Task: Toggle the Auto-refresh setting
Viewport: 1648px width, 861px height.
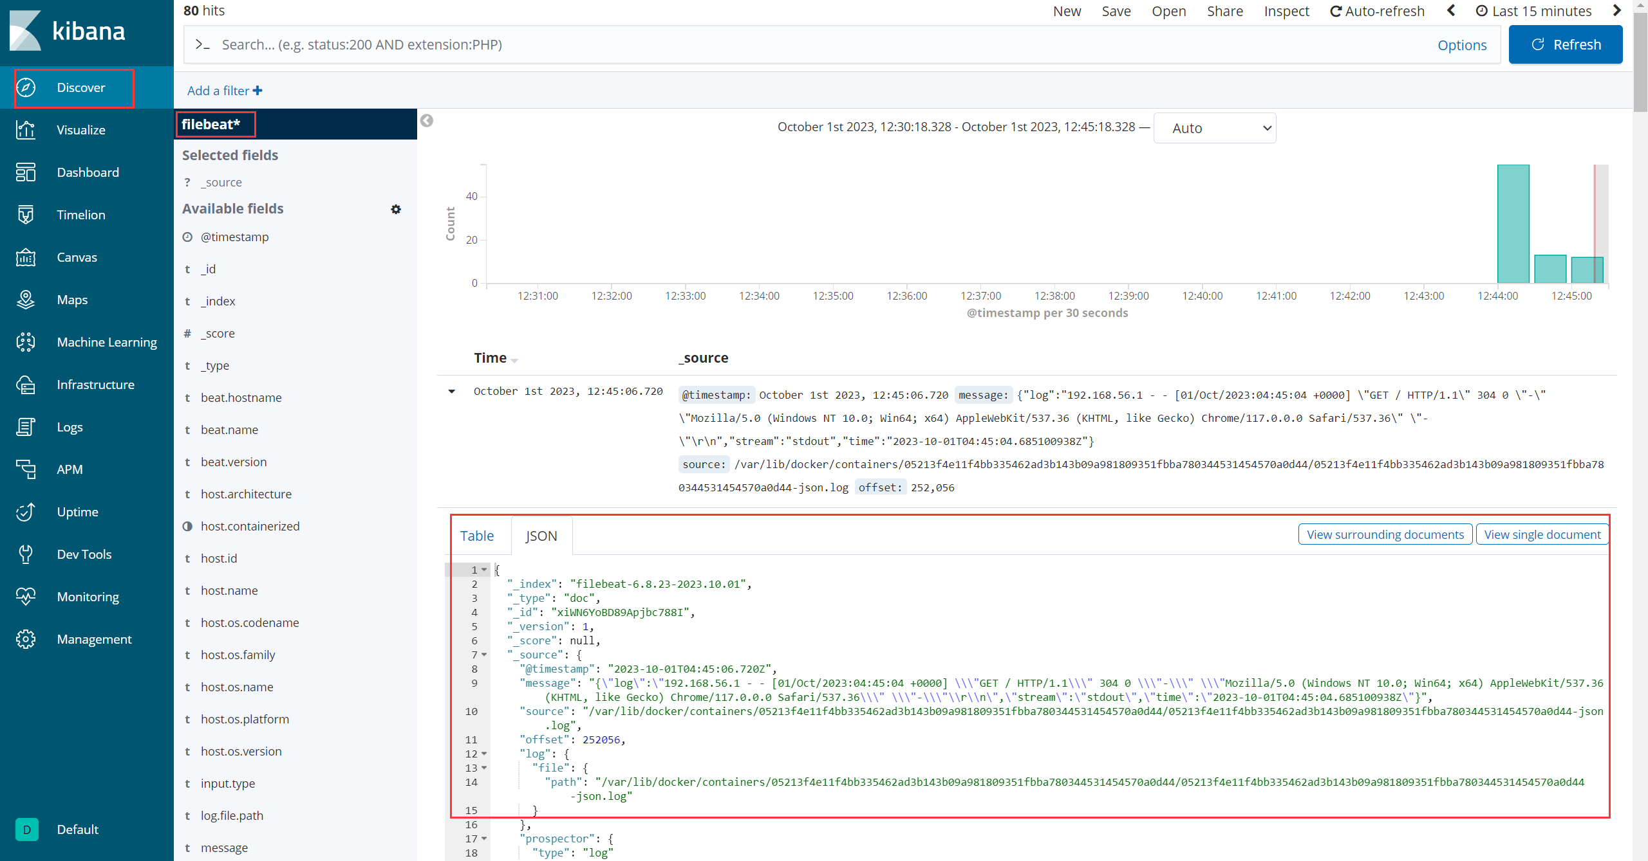Action: [1378, 11]
